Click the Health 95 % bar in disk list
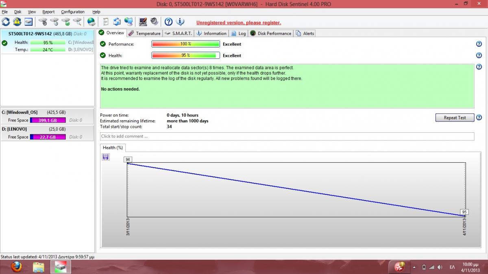This screenshot has width=488, height=274. point(48,43)
